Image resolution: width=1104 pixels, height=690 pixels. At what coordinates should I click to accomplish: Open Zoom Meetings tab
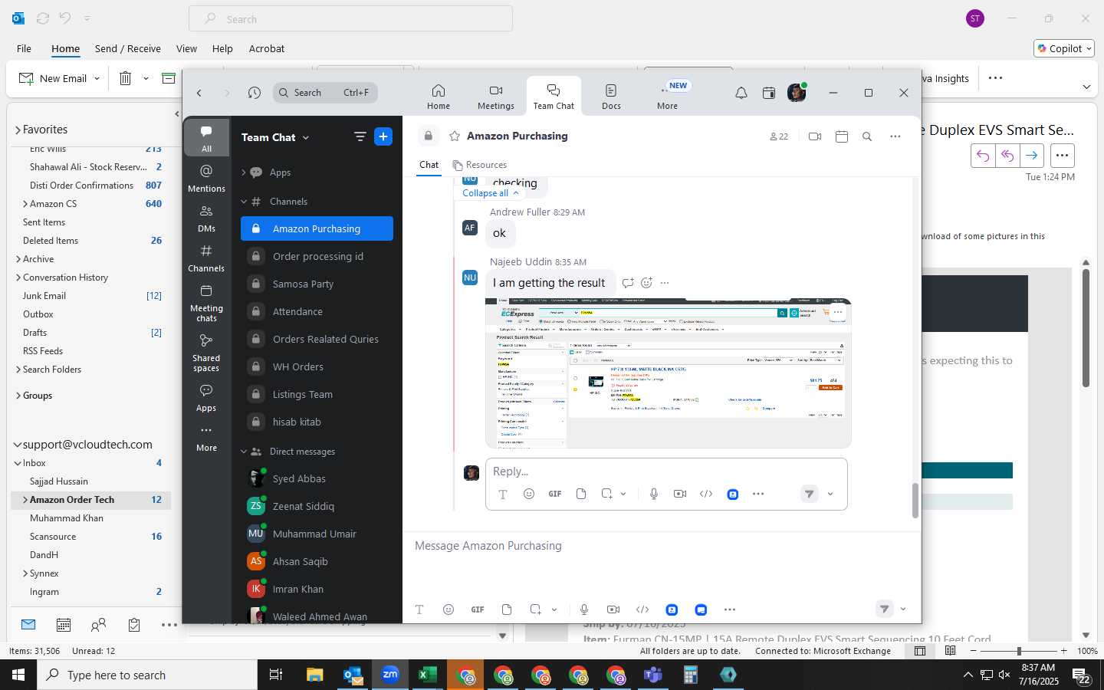[496, 97]
